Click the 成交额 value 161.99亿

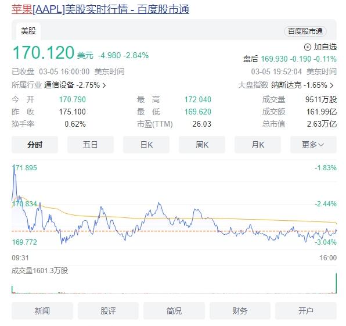pyautogui.click(x=322, y=112)
